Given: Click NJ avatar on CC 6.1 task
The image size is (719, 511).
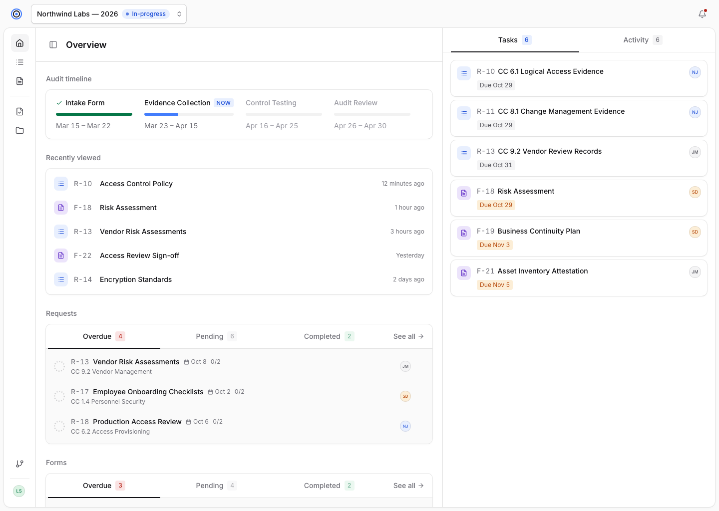Looking at the screenshot, I should (x=695, y=72).
